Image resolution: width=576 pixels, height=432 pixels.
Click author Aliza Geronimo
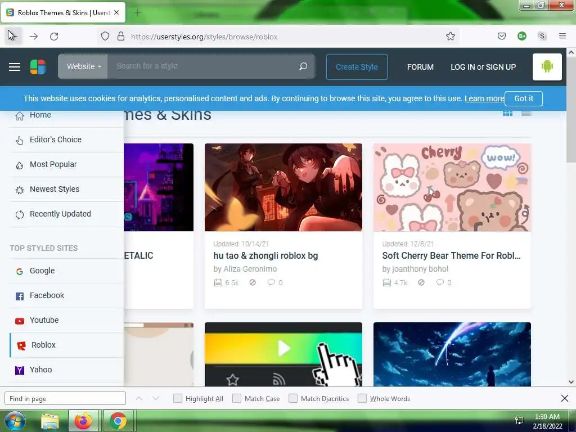(x=250, y=269)
